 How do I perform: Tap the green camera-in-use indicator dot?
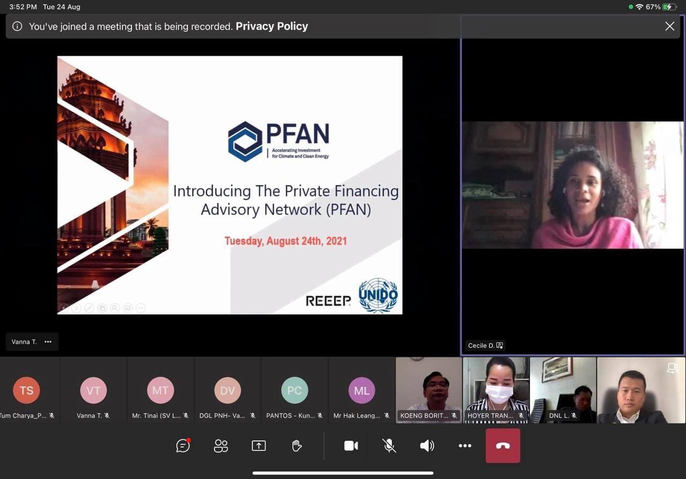[x=631, y=7]
